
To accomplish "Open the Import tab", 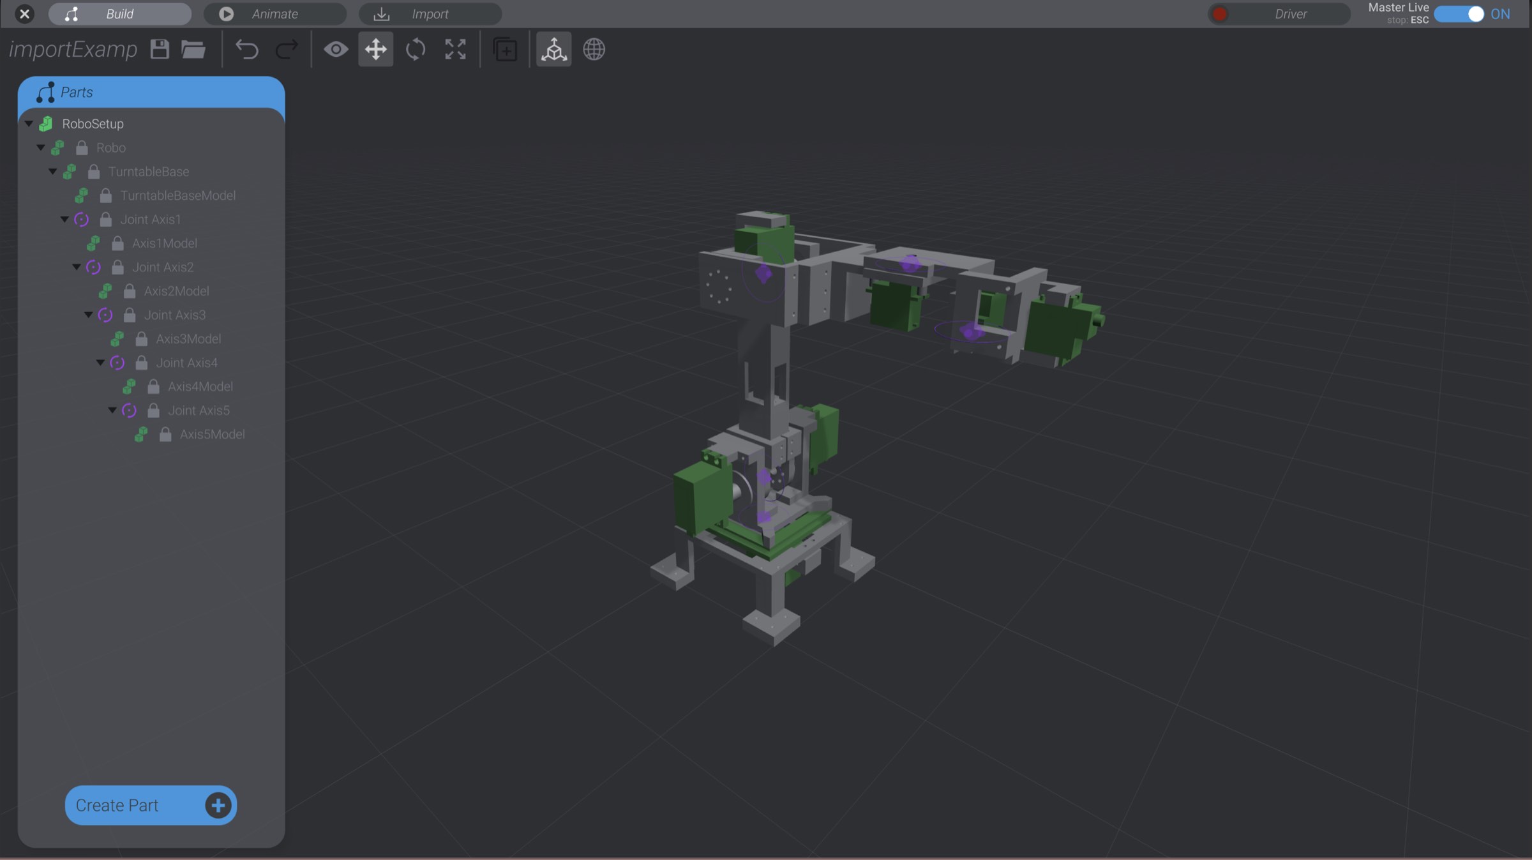I will tap(429, 13).
